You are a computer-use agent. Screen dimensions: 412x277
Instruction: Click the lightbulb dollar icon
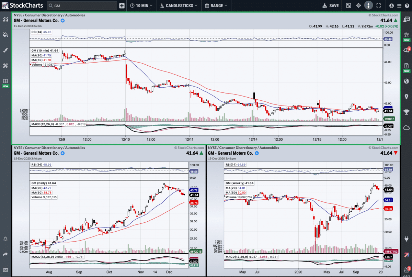click(407, 97)
